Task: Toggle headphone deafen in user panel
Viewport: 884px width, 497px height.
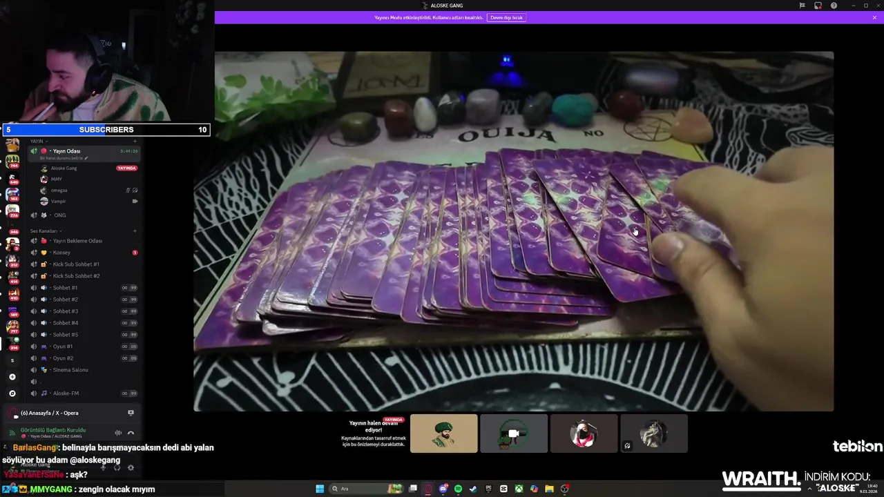Action: point(117,467)
